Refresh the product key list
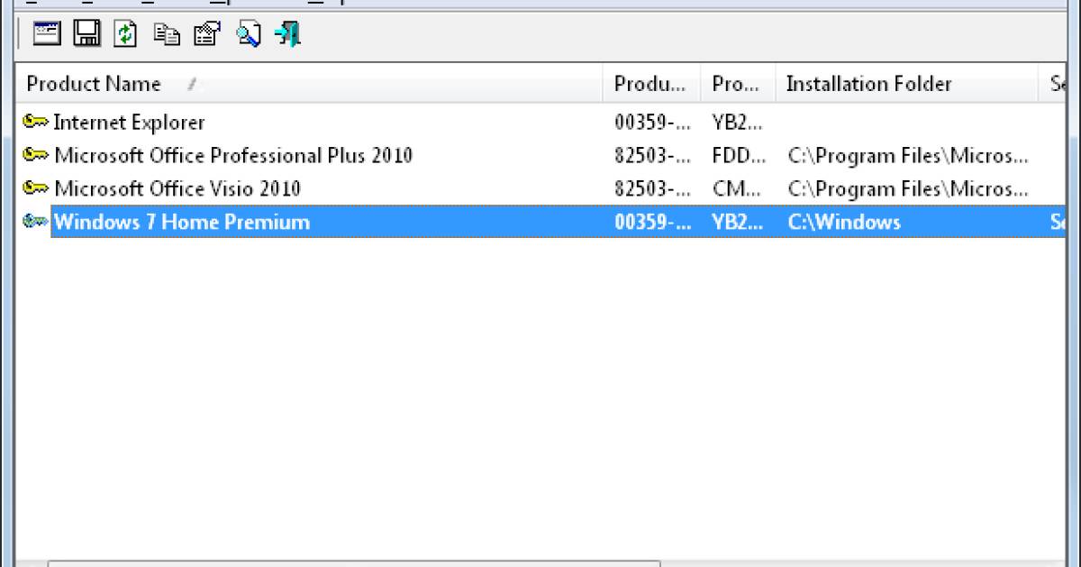 125,34
